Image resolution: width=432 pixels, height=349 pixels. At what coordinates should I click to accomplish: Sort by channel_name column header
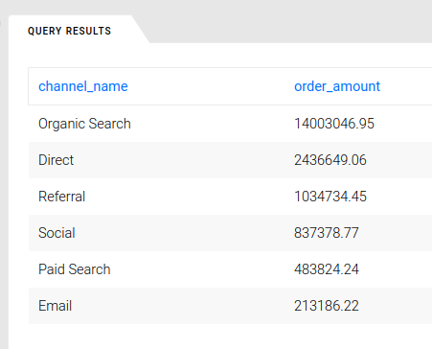coord(83,86)
